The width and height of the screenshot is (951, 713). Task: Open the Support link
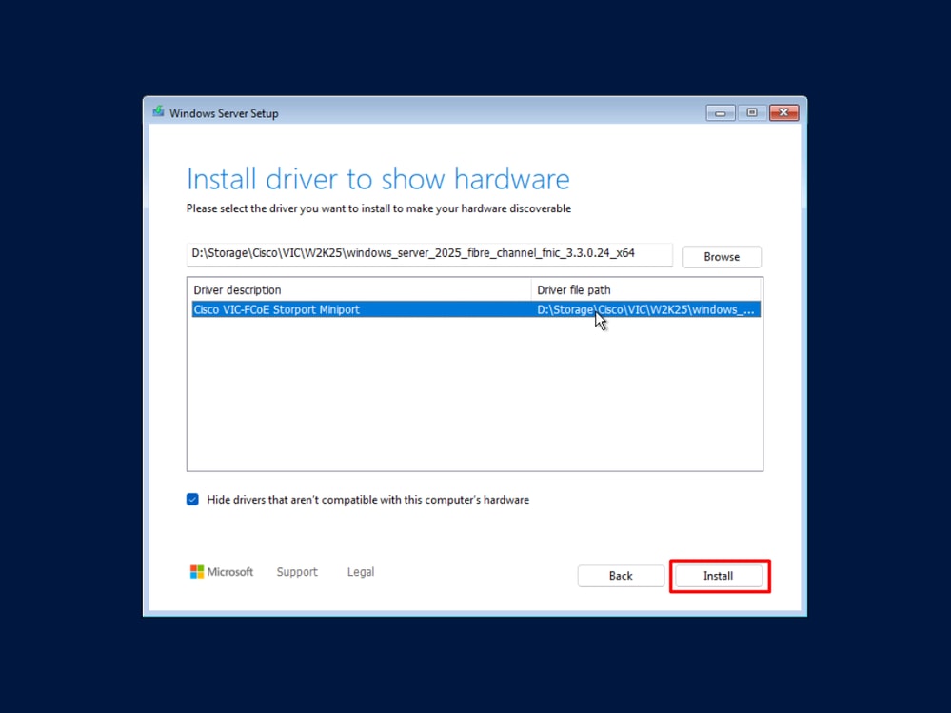pyautogui.click(x=296, y=571)
